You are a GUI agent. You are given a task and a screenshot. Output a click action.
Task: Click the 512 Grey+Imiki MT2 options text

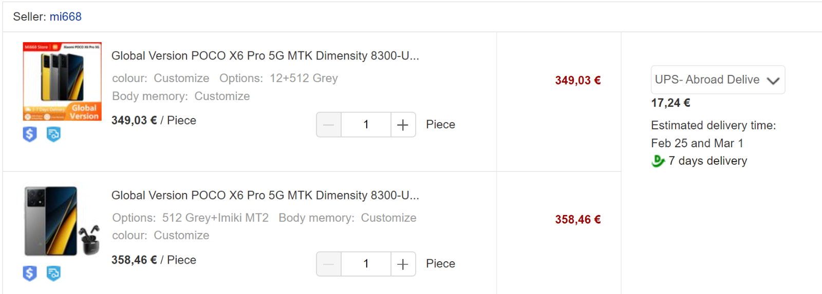[x=215, y=218]
